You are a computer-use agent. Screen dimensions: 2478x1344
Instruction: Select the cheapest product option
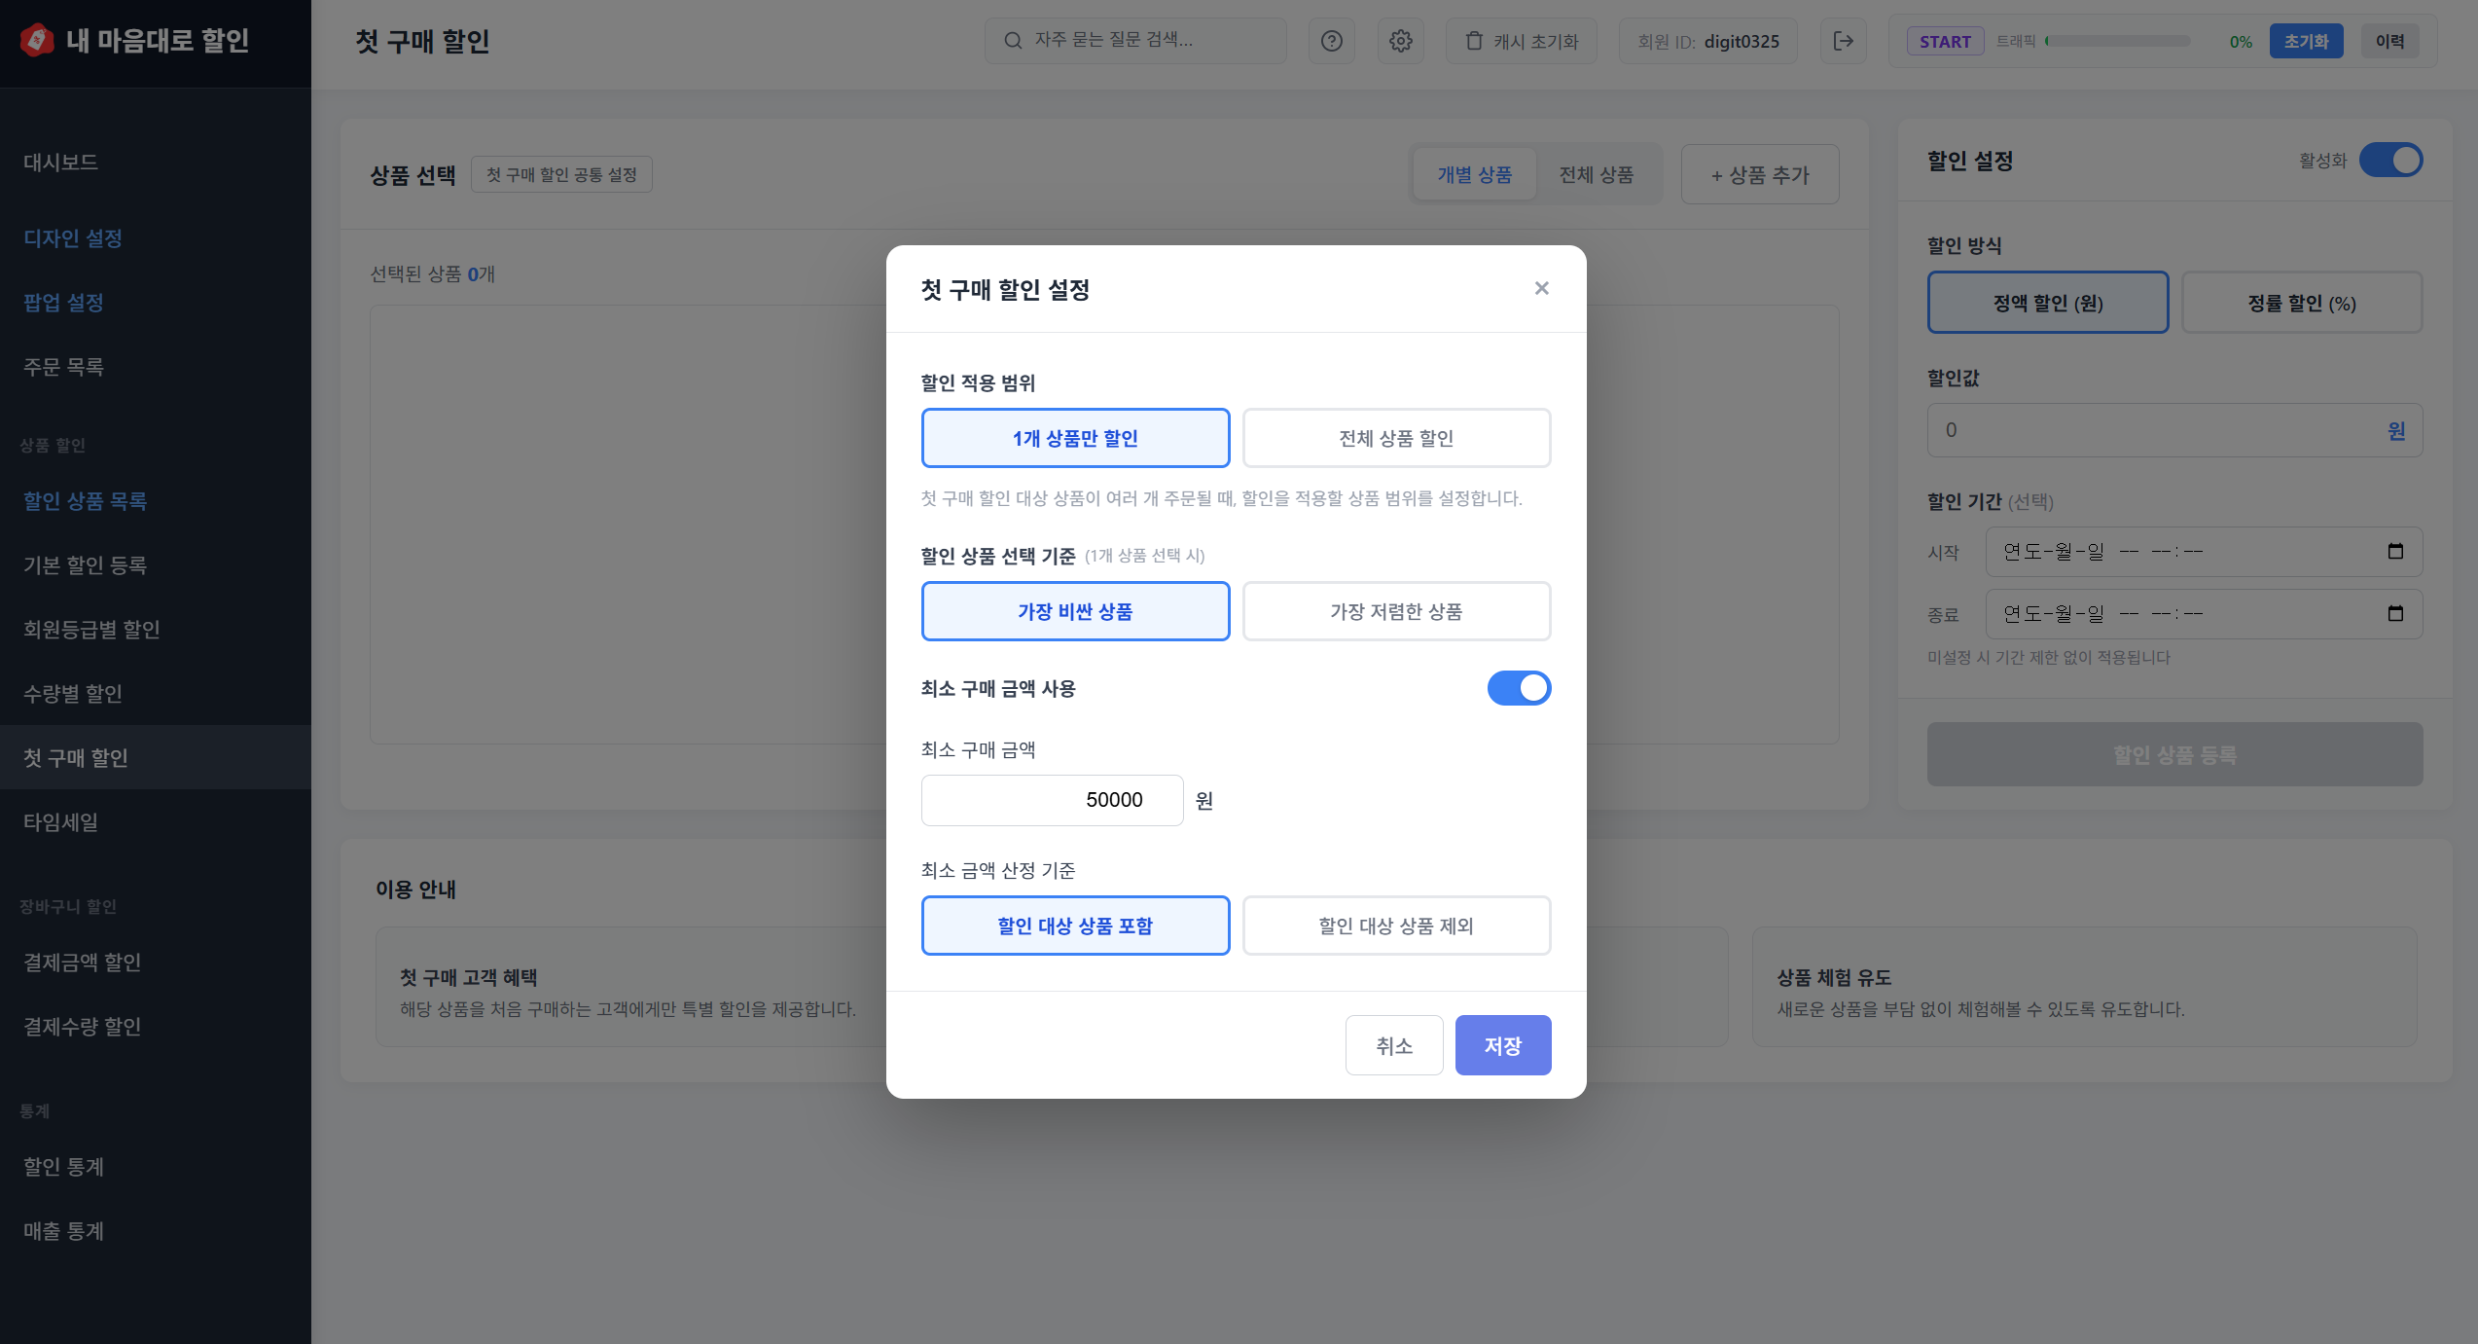(x=1395, y=611)
